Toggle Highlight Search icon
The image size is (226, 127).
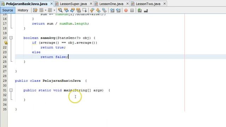pyautogui.click(x=78, y=10)
